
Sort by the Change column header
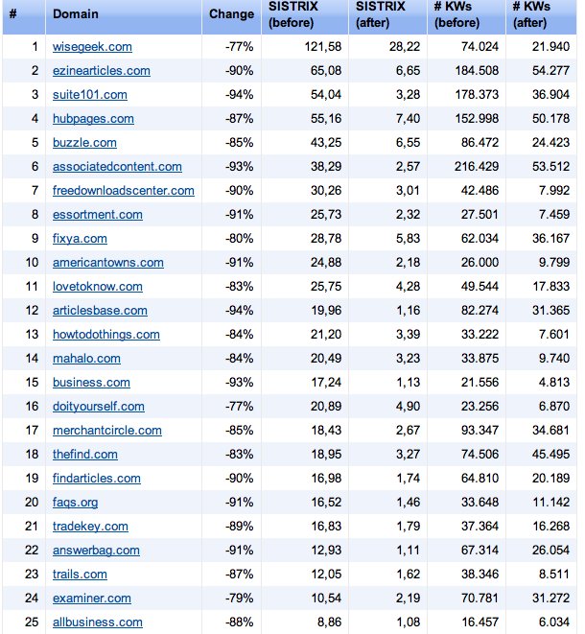coord(230,15)
